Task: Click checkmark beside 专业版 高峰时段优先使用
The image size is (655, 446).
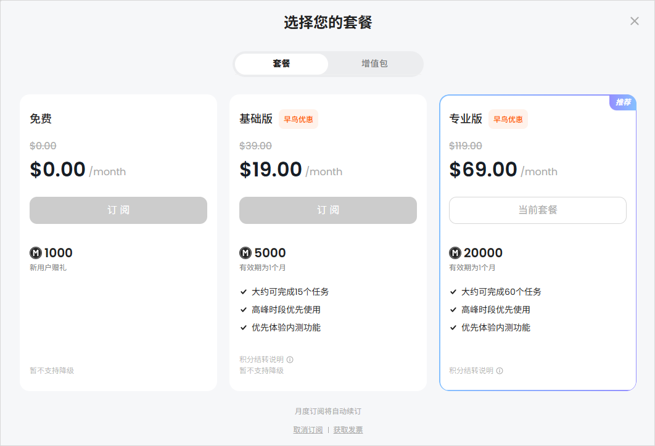Action: (452, 310)
